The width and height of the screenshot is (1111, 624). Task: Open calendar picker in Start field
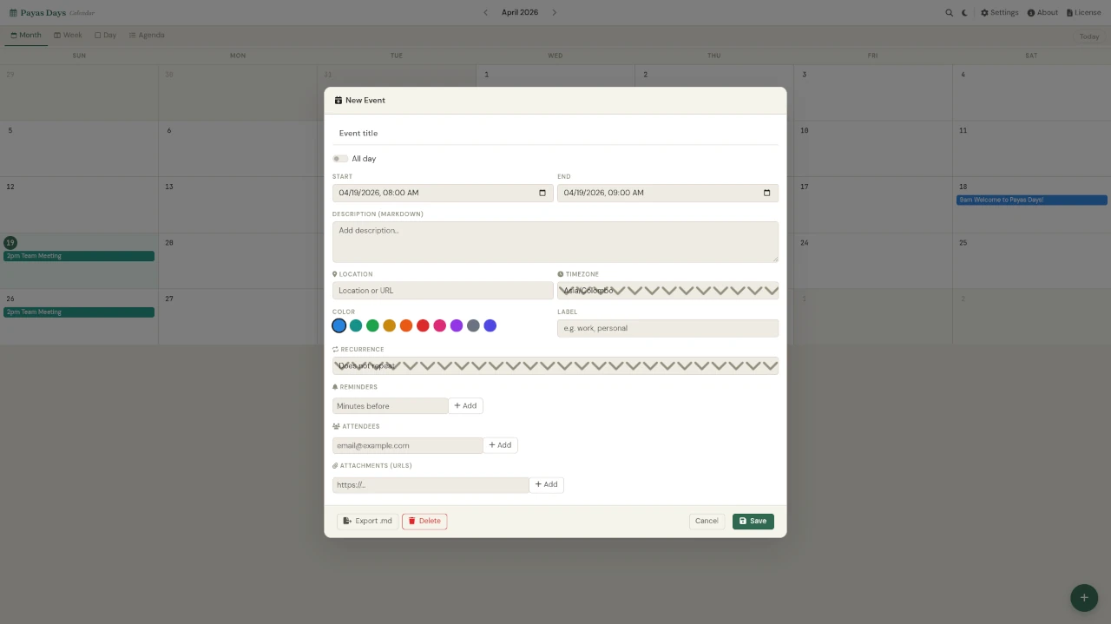[542, 193]
